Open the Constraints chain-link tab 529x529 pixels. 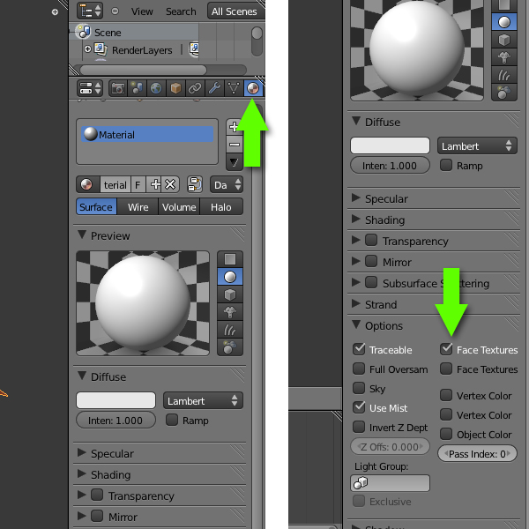[195, 88]
